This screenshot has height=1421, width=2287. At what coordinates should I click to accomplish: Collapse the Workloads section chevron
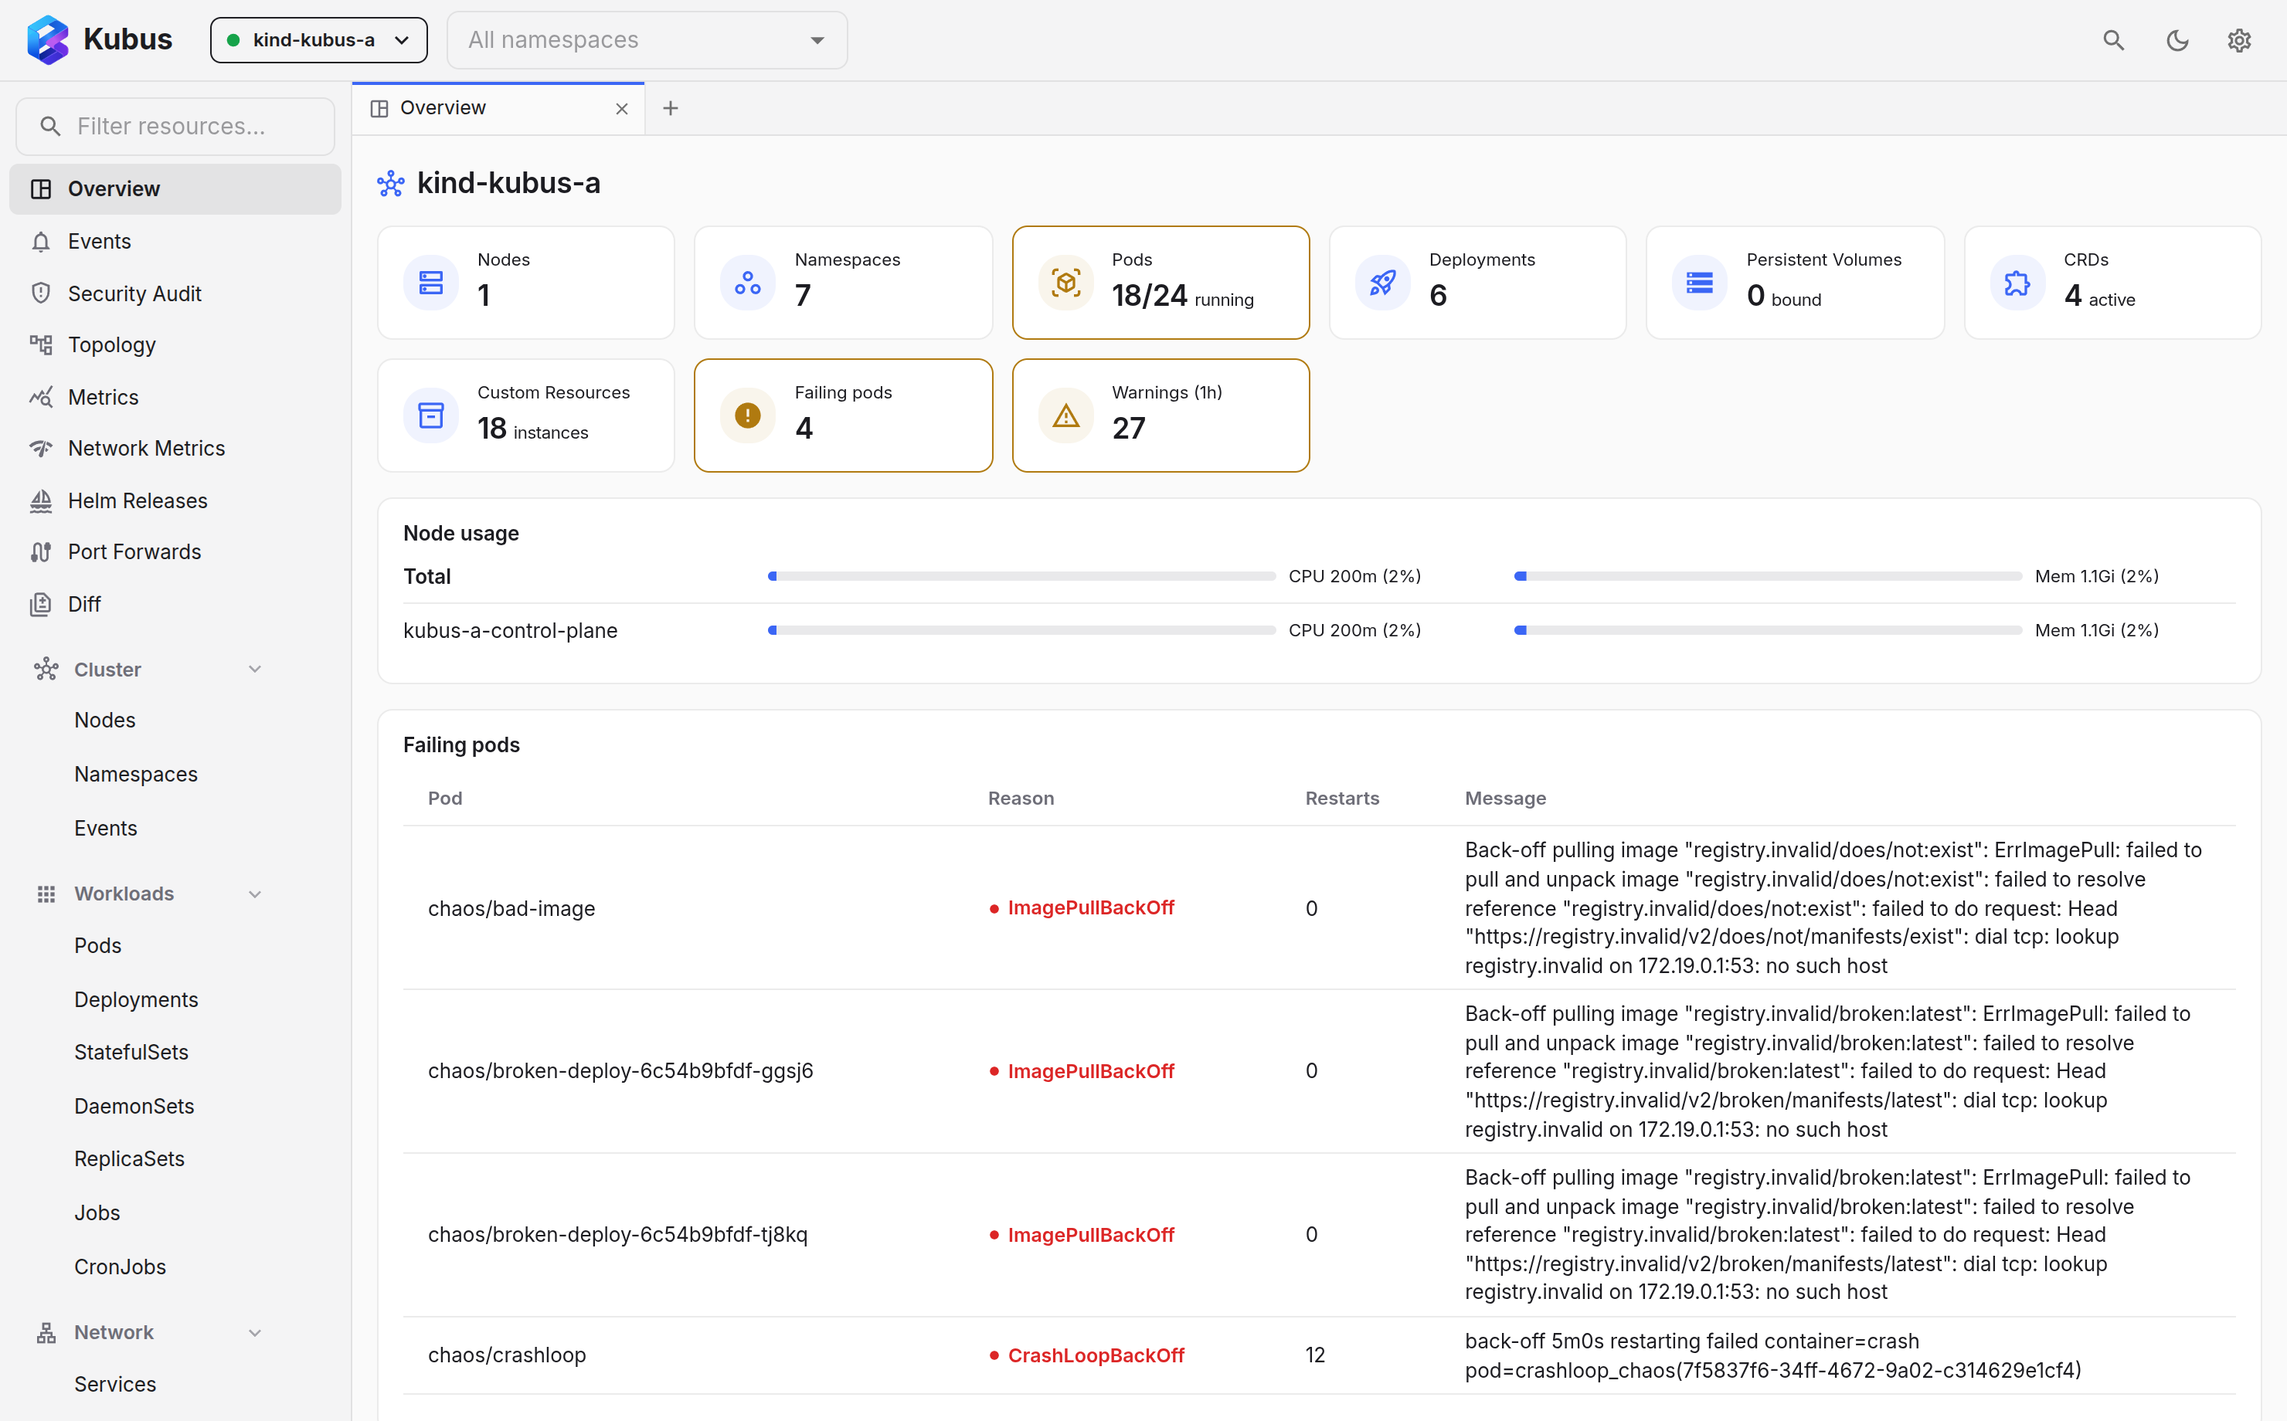(x=255, y=894)
